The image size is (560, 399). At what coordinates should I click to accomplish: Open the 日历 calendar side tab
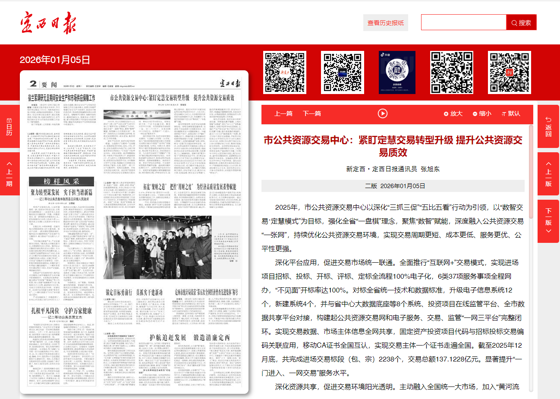coord(9,126)
